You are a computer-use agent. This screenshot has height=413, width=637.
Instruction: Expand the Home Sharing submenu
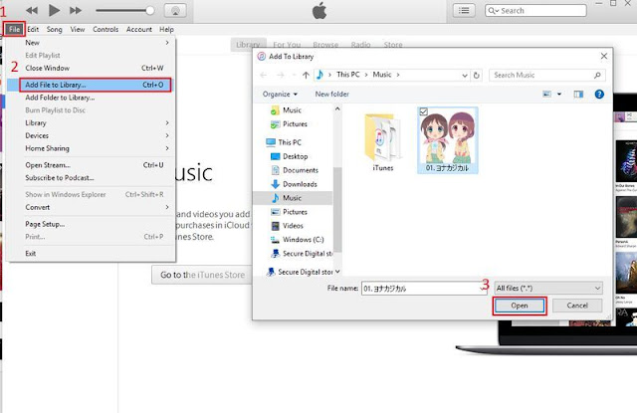tap(92, 148)
